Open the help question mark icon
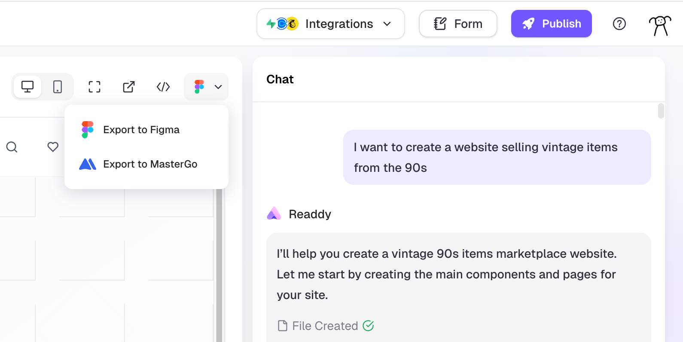Viewport: 683px width, 342px height. tap(619, 24)
